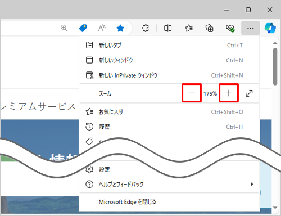
Task: Click the full screen arrow icon
Action: click(x=249, y=93)
